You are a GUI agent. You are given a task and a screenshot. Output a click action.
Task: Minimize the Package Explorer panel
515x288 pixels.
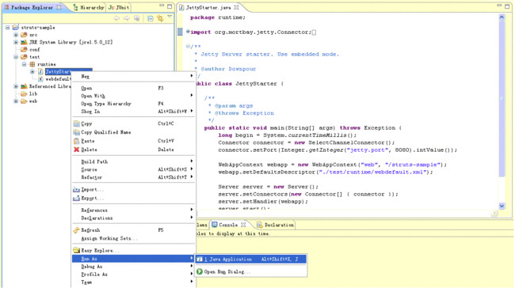click(162, 6)
